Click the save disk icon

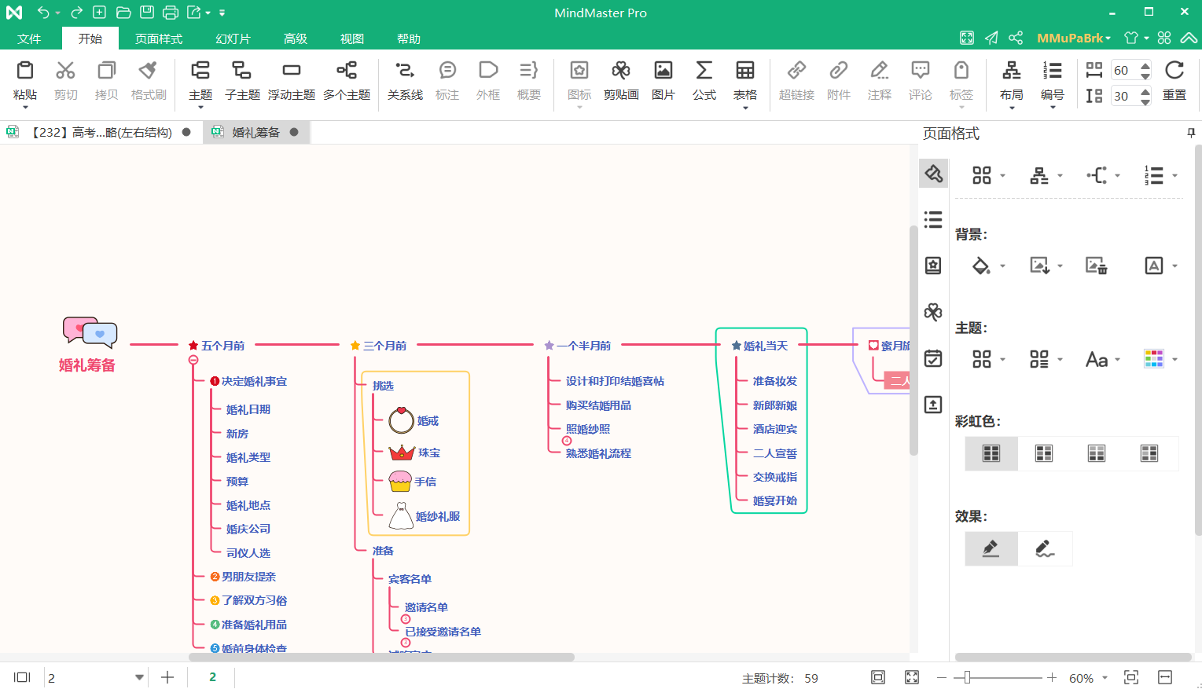[147, 13]
